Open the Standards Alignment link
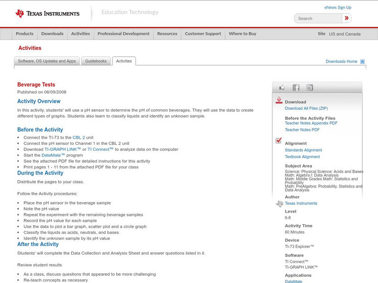The height and width of the screenshot is (283, 378). pyautogui.click(x=303, y=150)
